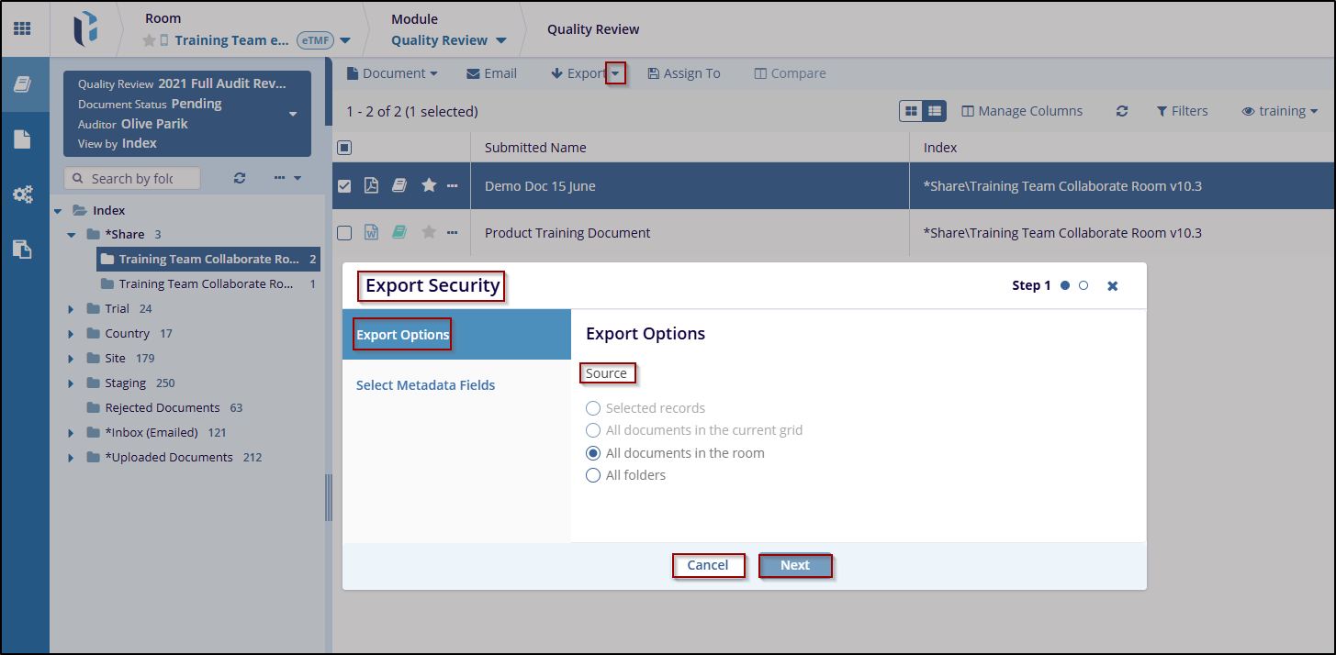Select the All folders radio option
Image resolution: width=1336 pixels, height=655 pixels.
point(593,475)
